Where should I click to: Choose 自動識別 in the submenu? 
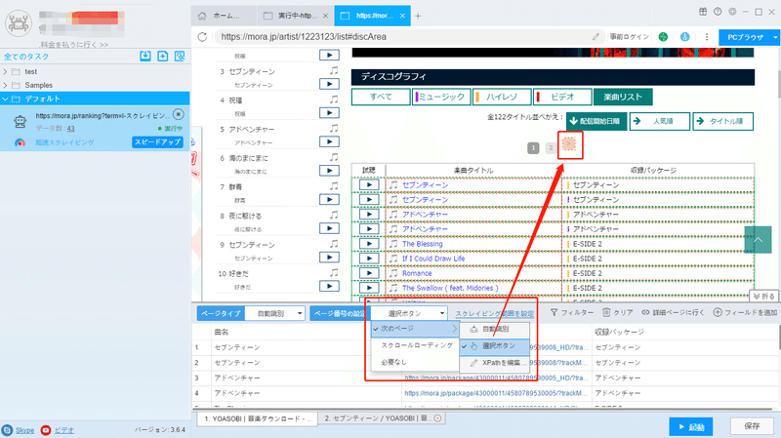click(x=495, y=329)
